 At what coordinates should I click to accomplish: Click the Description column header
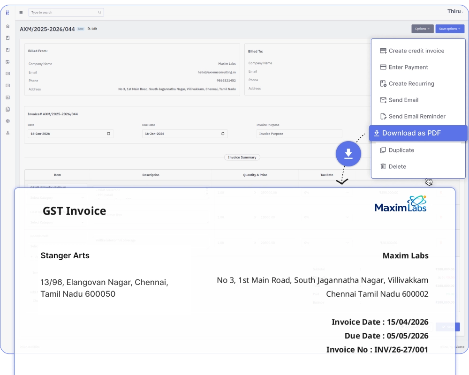151,175
